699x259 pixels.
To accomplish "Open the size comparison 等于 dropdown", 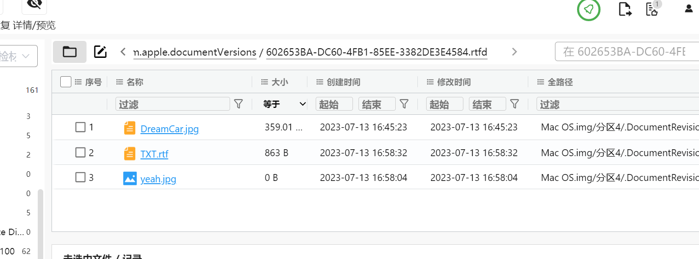I will click(284, 104).
